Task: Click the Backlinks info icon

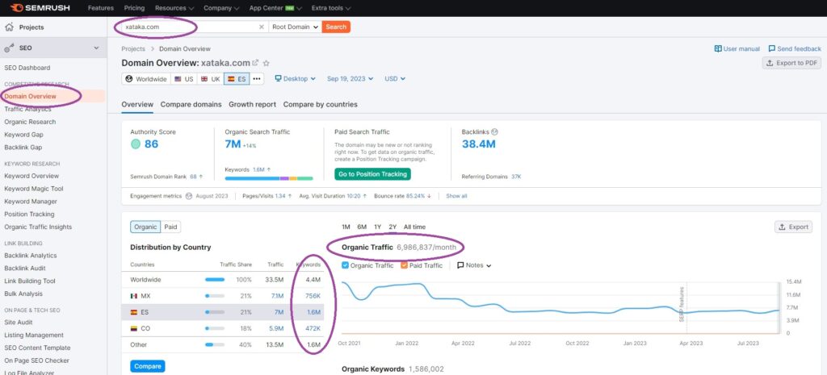Action: [x=494, y=132]
